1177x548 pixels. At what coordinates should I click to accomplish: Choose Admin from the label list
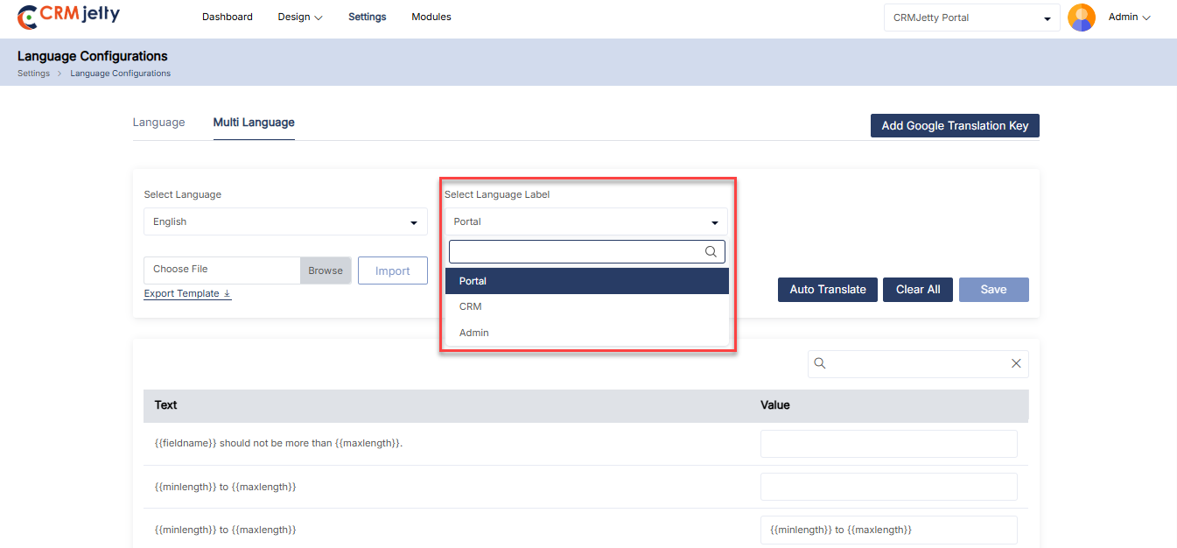[474, 333]
